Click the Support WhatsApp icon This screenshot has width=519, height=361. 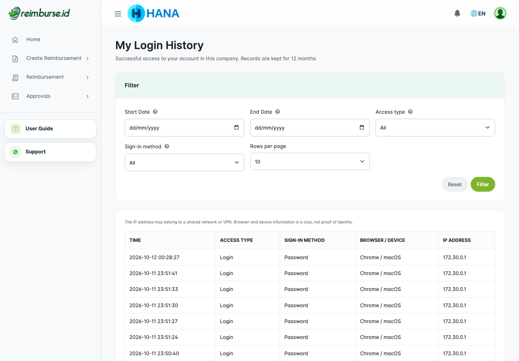[15, 152]
